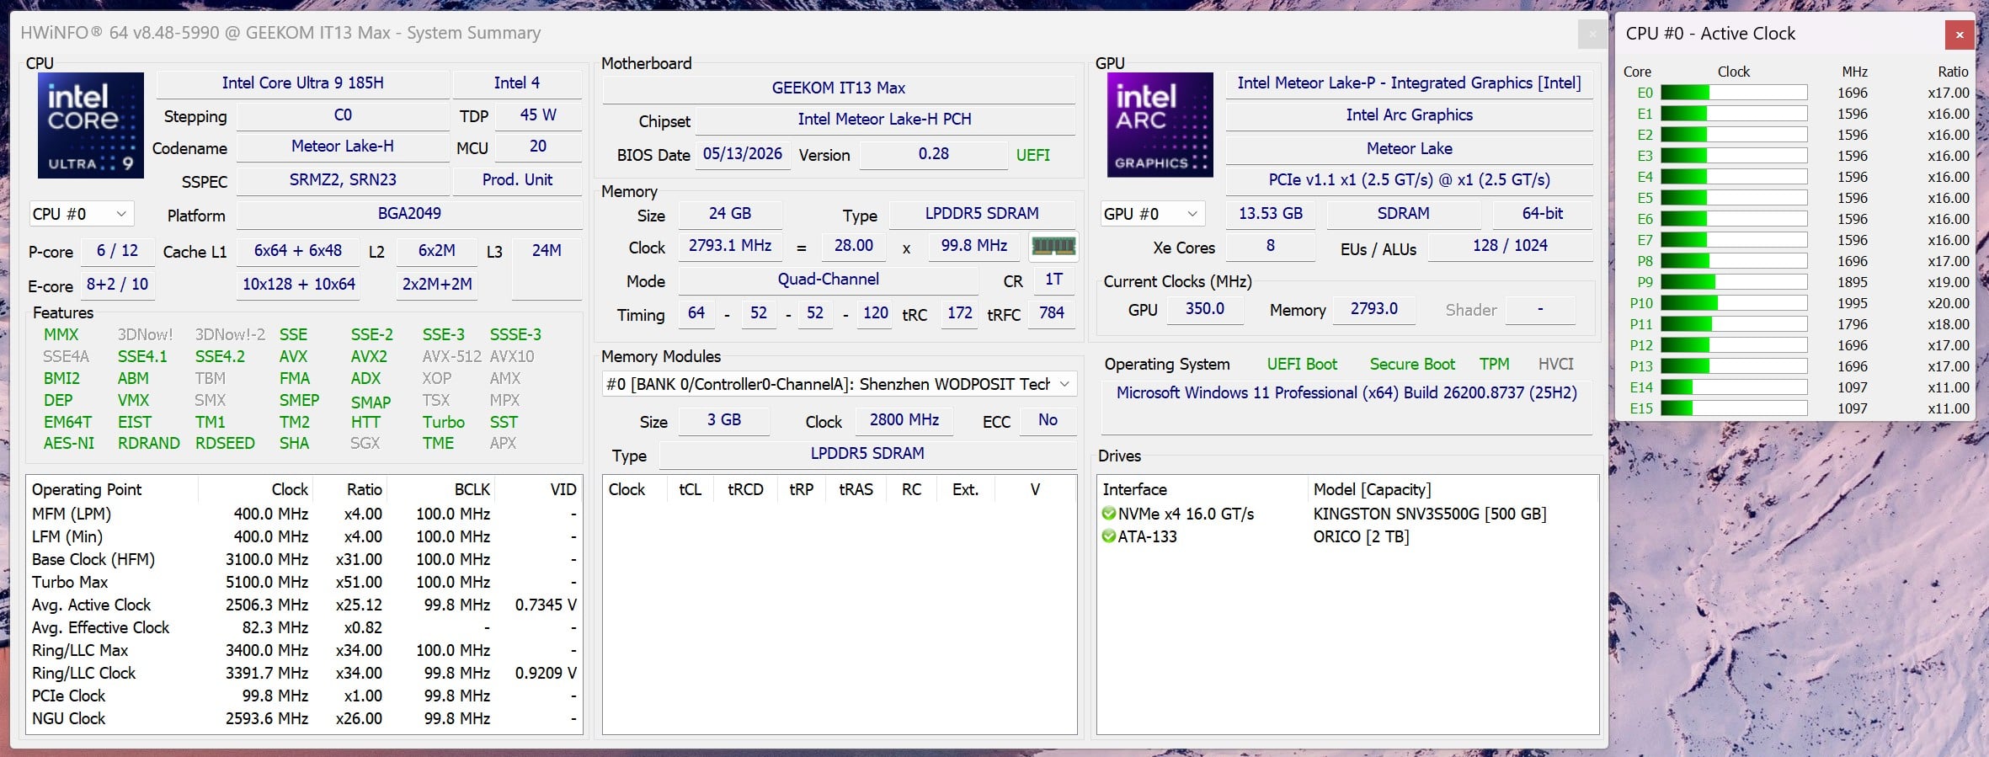Viewport: 1989px width, 757px height.
Task: Click the NVMe drive green status icon
Action: click(x=1109, y=514)
